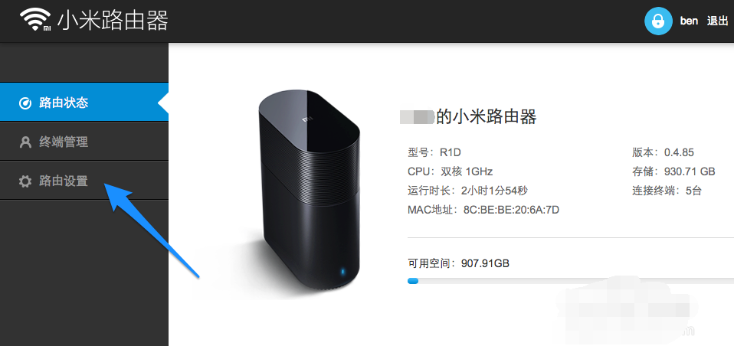Click the blue lock avatar icon
This screenshot has width=734, height=346.
pyautogui.click(x=658, y=21)
